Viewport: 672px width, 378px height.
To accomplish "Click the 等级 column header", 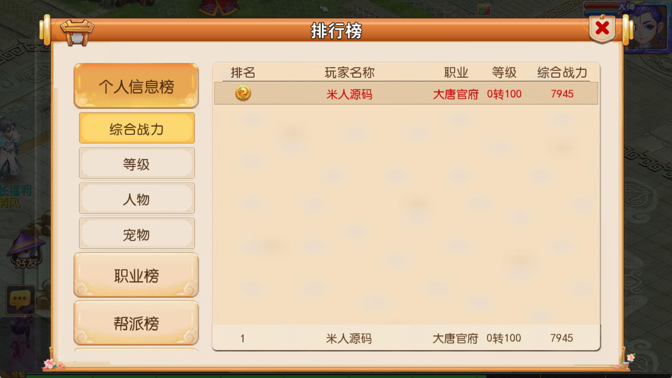I will click(x=504, y=73).
